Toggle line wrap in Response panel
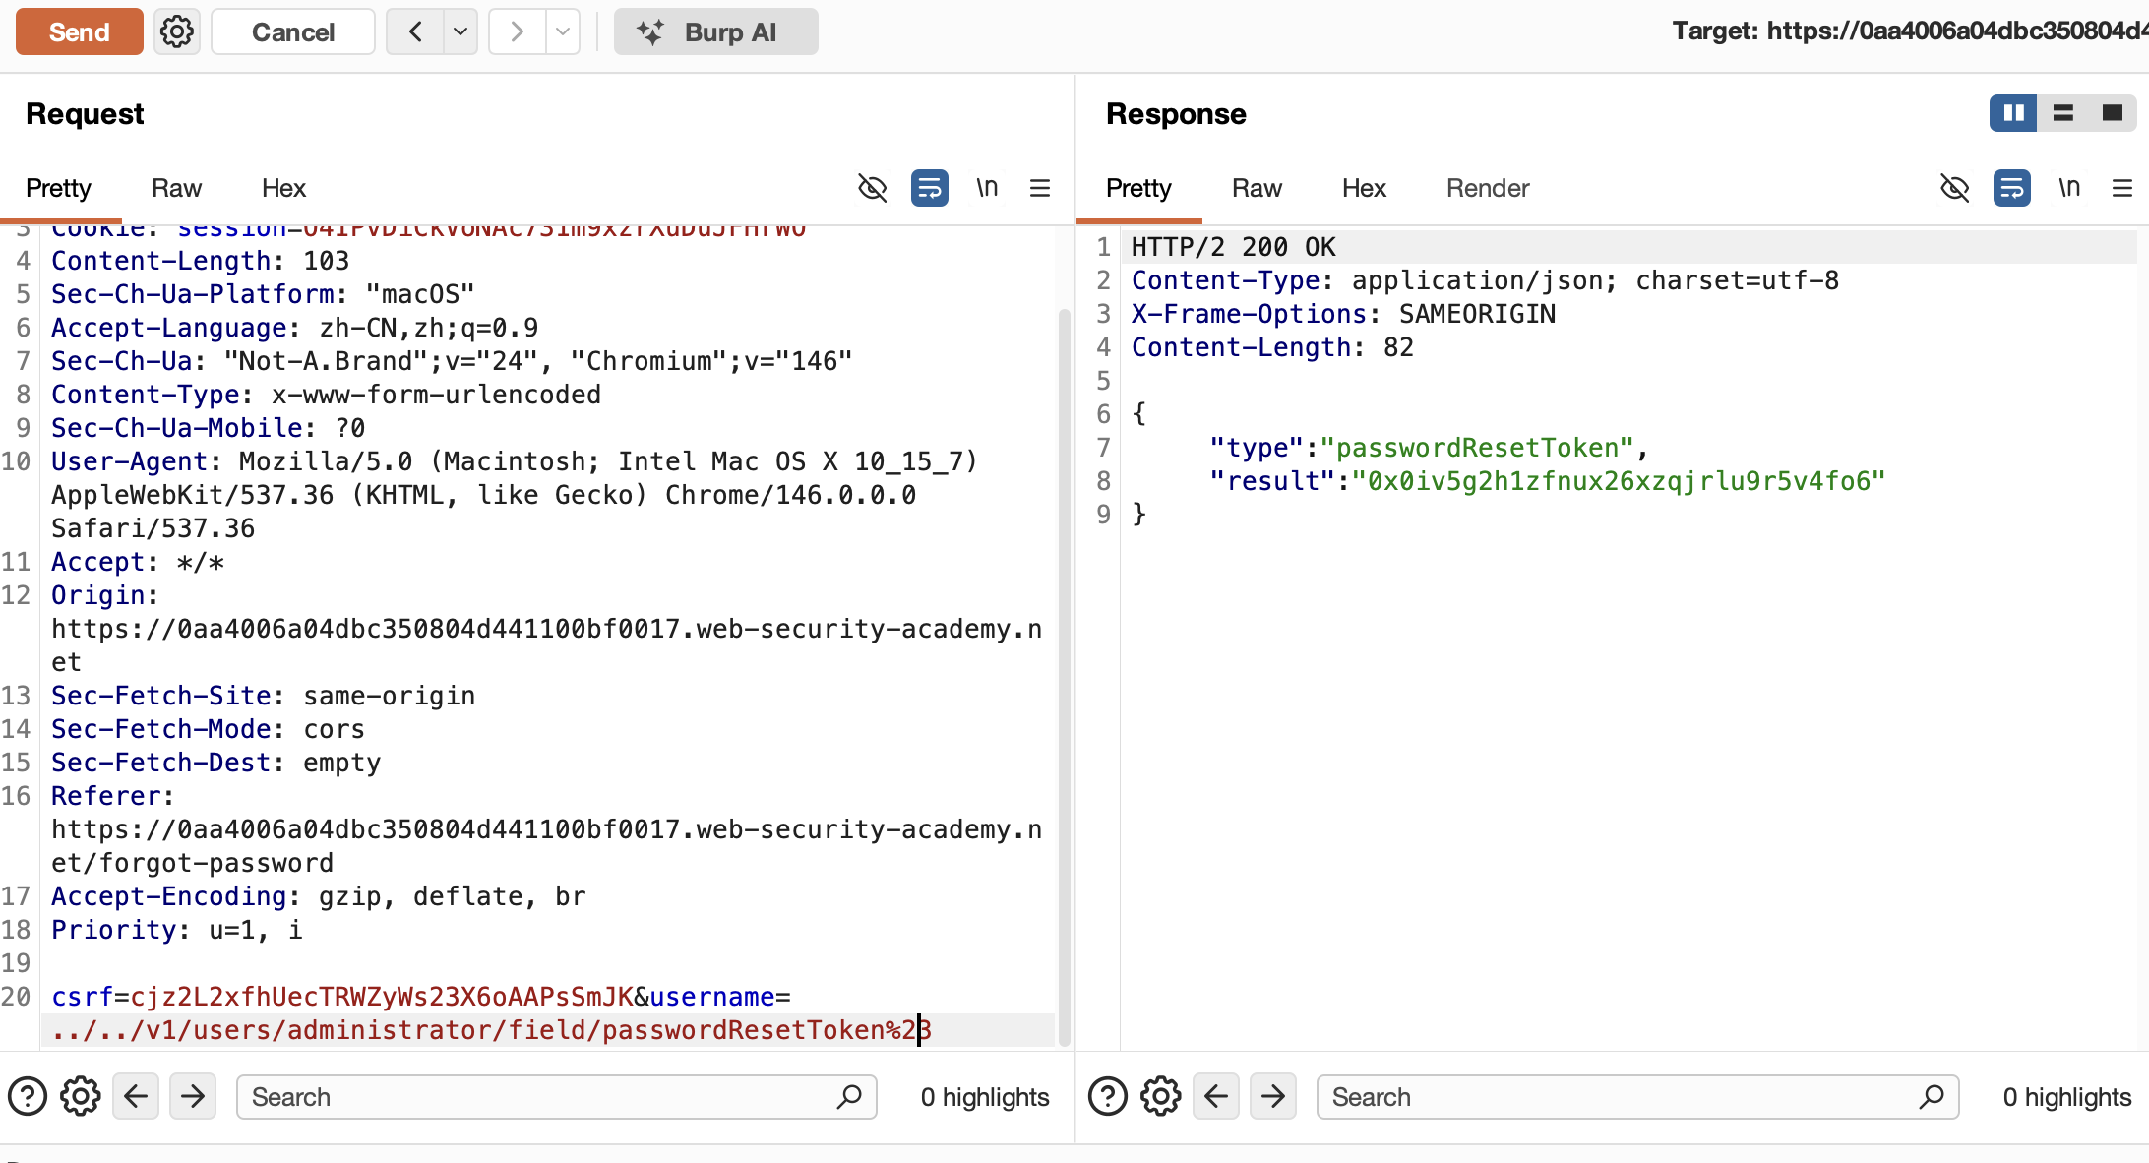2149x1163 pixels. pos(2012,187)
